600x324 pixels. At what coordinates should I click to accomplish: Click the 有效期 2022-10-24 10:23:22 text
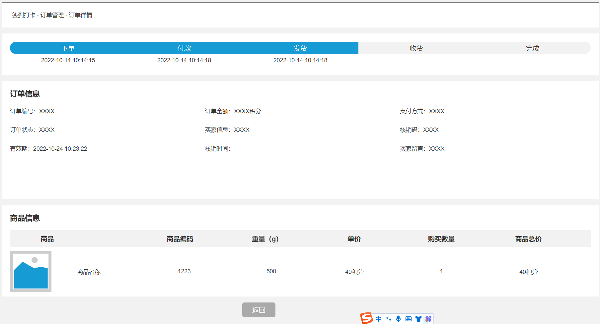pyautogui.click(x=48, y=149)
